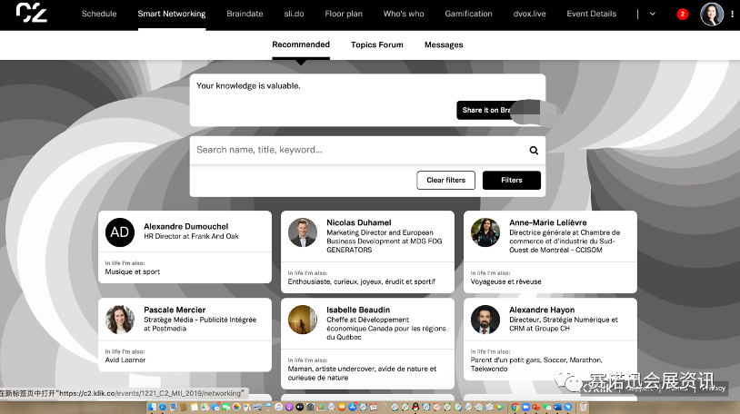Click the C2 logo in the header
Viewport: 740px width, 414px height.
pos(31,13)
